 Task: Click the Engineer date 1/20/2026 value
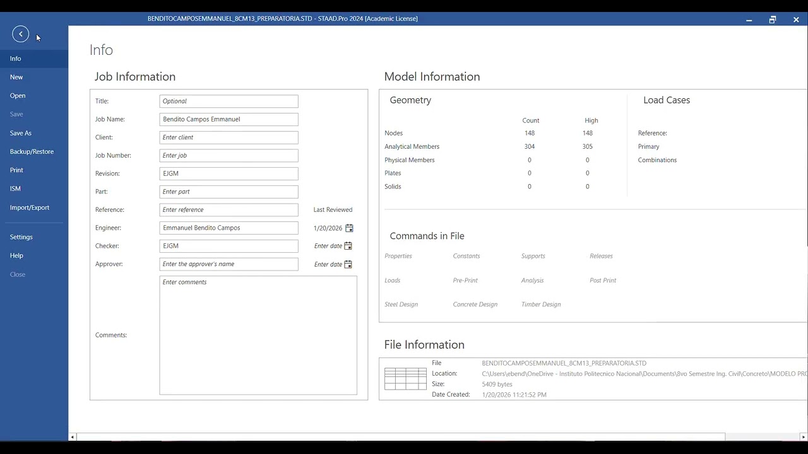328,228
